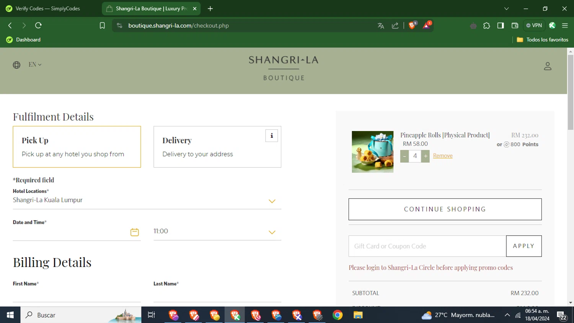Click the VPN button
The image size is (574, 323).
click(534, 25)
